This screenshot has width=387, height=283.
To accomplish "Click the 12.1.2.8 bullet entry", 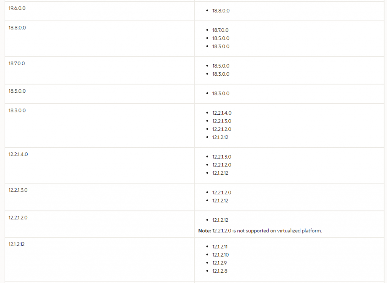I will pyautogui.click(x=220, y=271).
